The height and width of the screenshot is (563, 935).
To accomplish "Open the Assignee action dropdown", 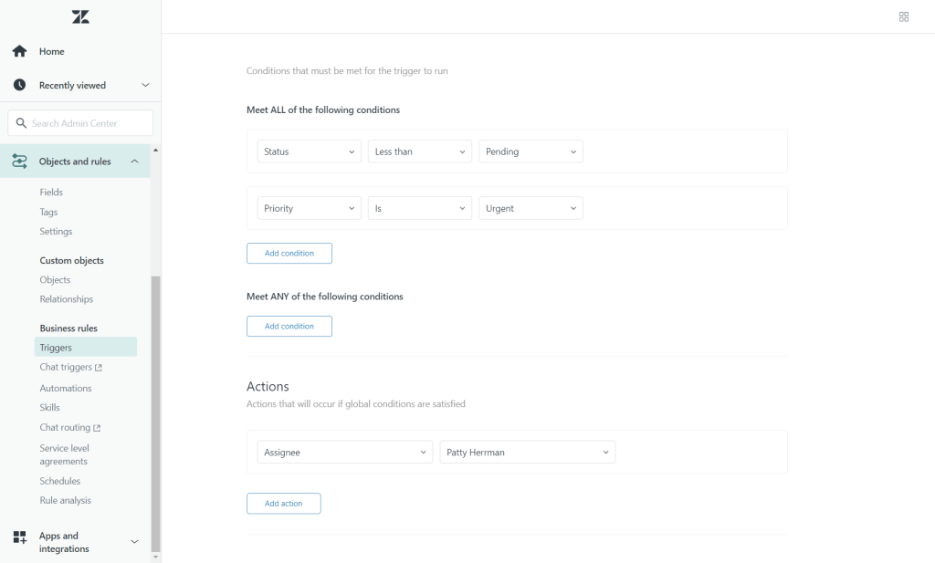I will (344, 451).
